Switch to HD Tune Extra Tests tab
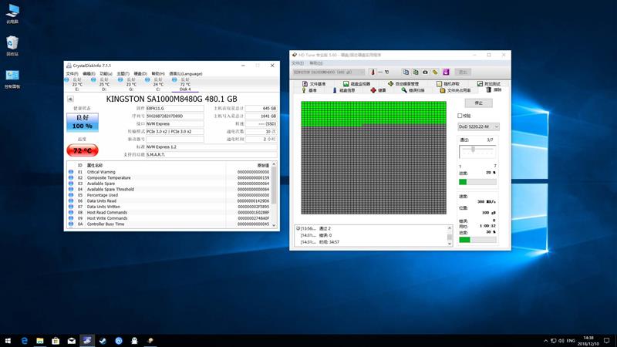The width and height of the screenshot is (617, 347). pyautogui.click(x=489, y=84)
